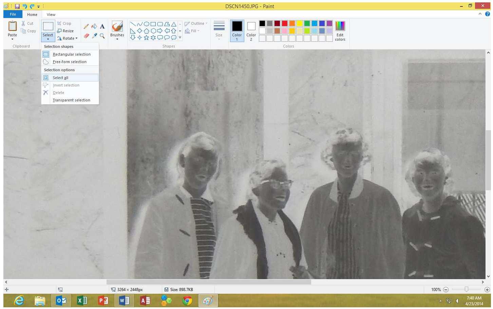The height and width of the screenshot is (309, 493).
Task: Click Delete in Selection options
Action: coord(70,93)
